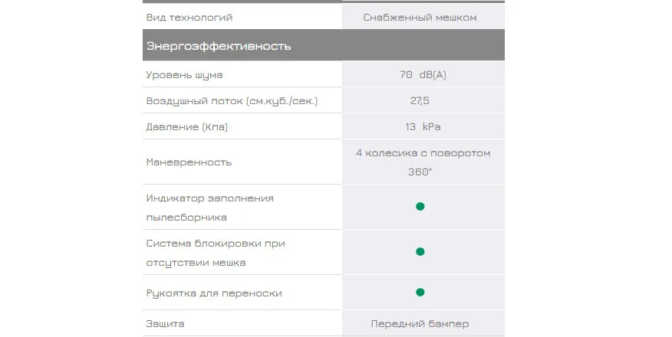Select the Снабженный мешком value
672x337 pixels.
(420, 18)
